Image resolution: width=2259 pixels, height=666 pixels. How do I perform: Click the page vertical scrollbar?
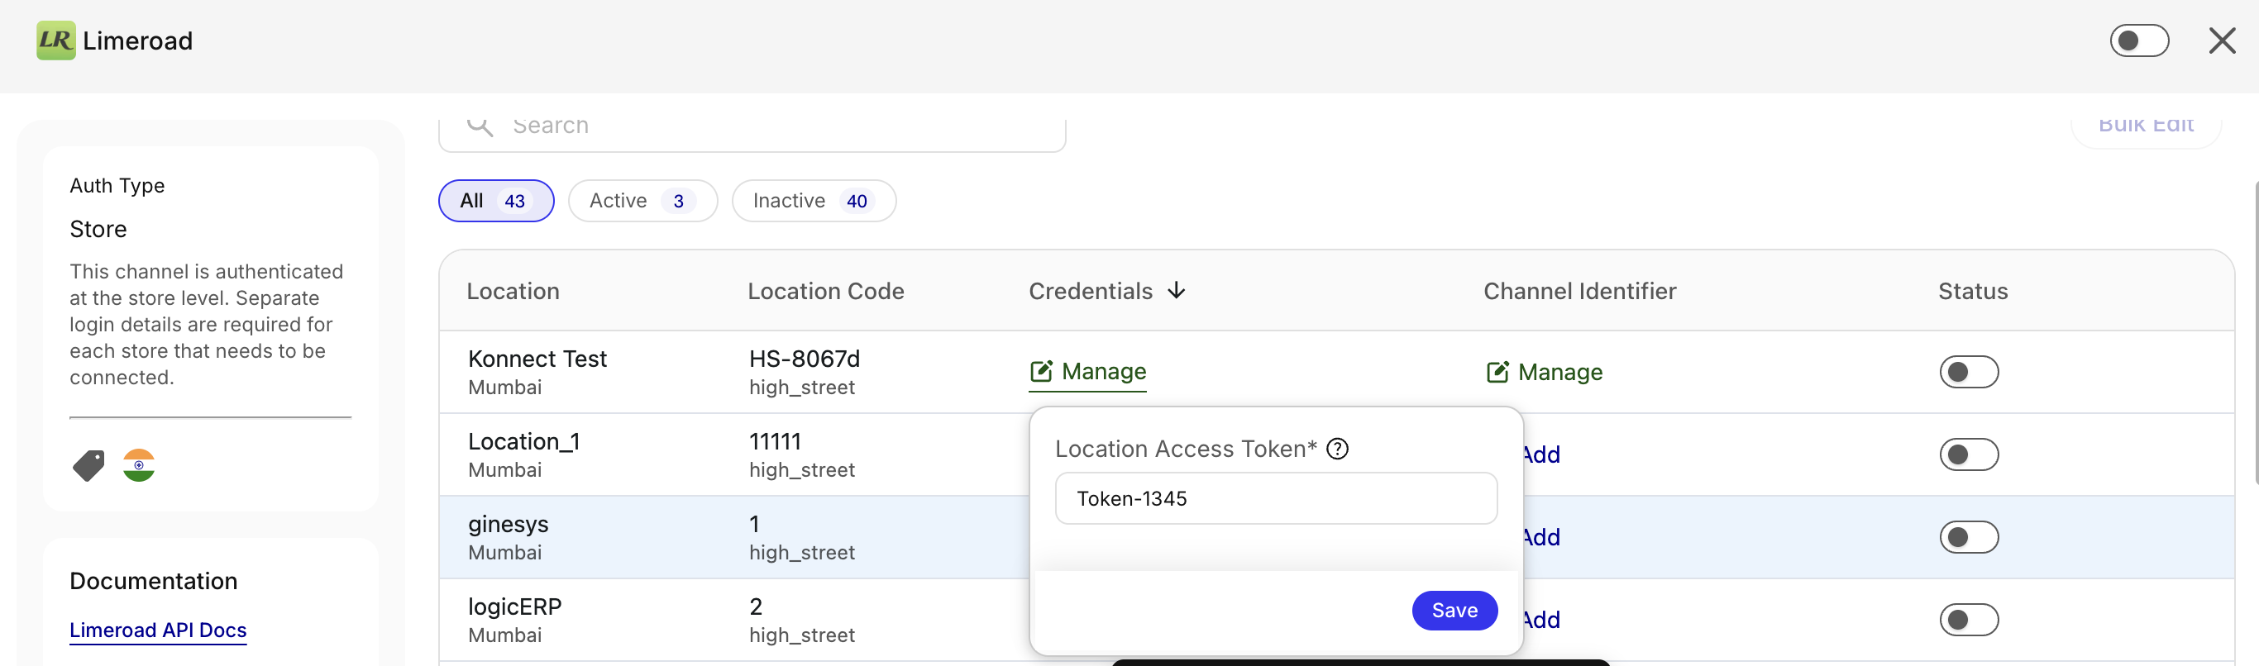[2255, 333]
